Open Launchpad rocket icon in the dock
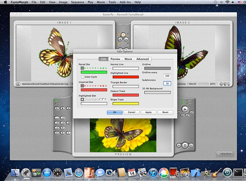Image resolution: width=246 pixels, height=181 pixels. click(26, 173)
